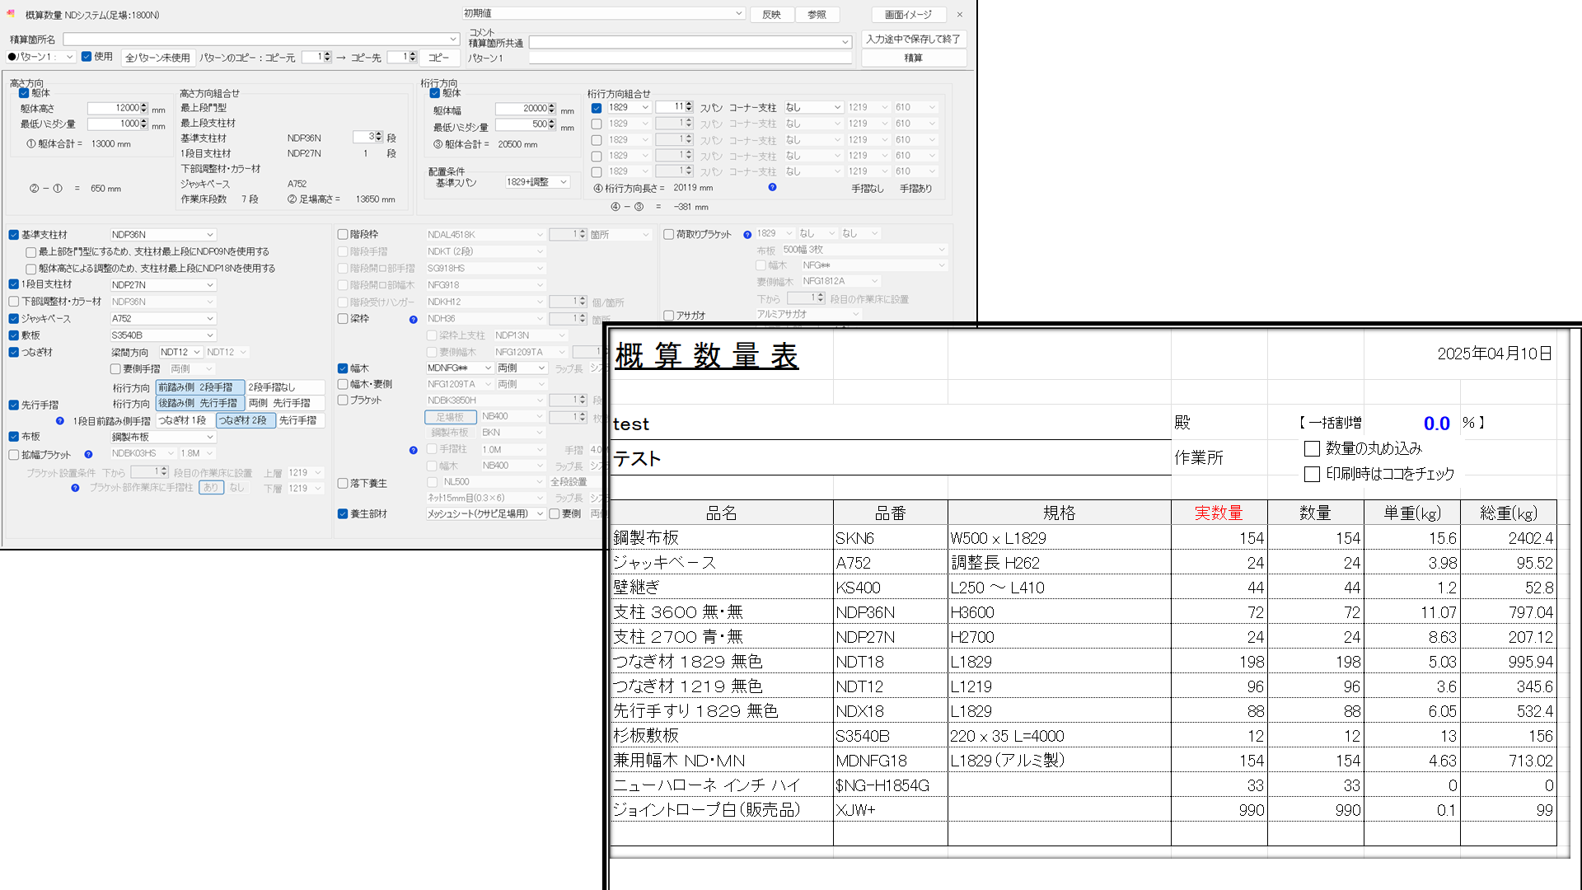
Task: Click help icon near 桁行方向長さ
Action: [772, 187]
